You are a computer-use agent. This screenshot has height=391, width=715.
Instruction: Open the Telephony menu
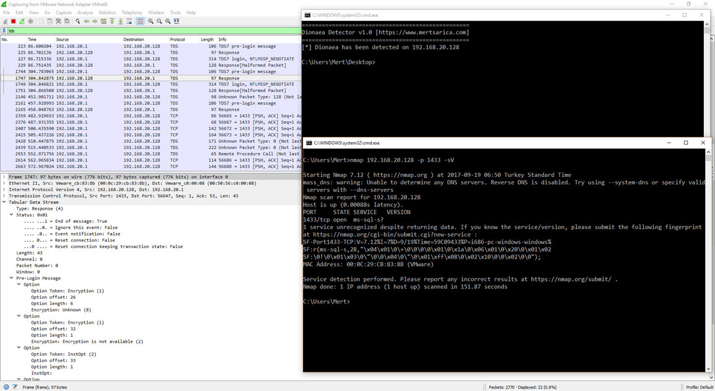tap(132, 13)
